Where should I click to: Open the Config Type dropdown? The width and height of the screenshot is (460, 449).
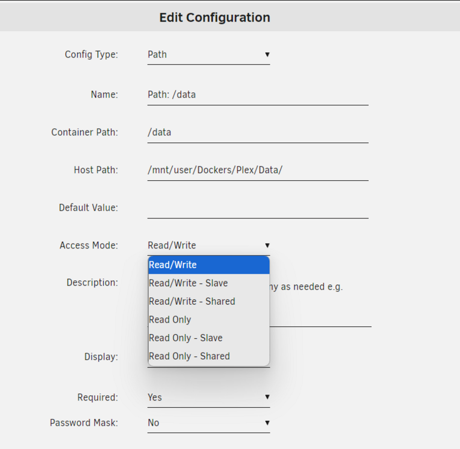coord(209,54)
